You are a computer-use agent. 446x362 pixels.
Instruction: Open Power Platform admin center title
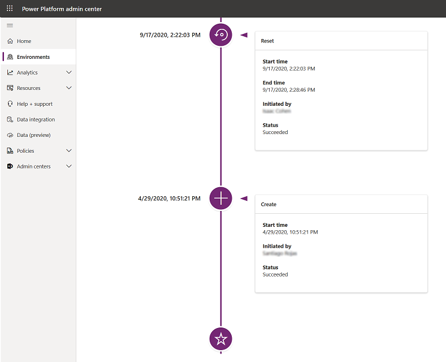[62, 9]
